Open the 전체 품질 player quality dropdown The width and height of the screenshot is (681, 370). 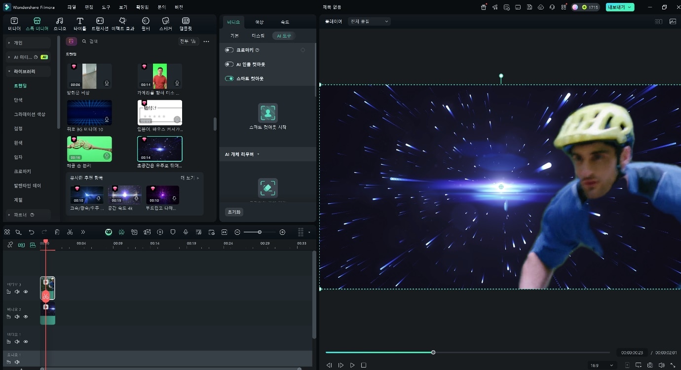(369, 22)
